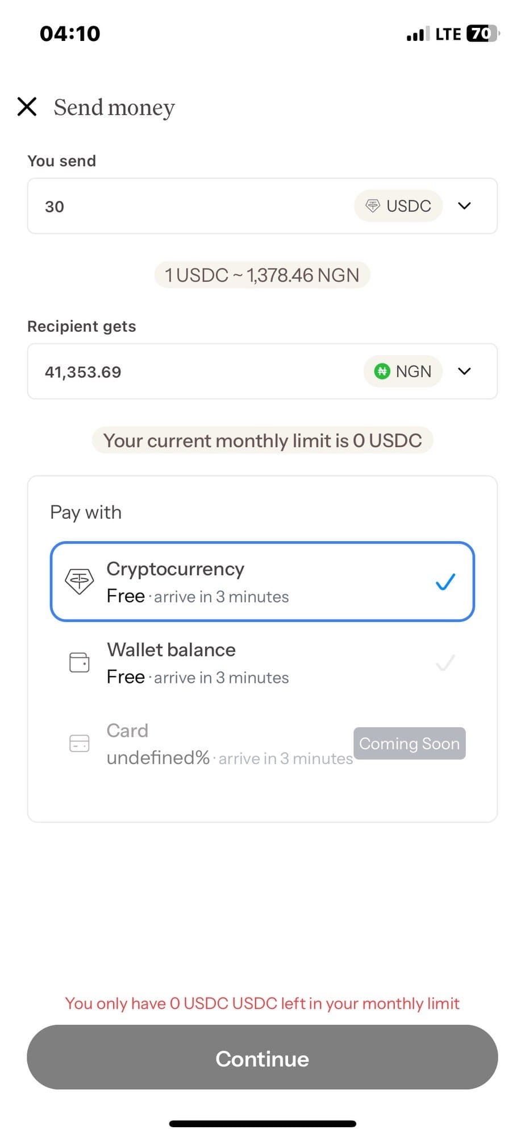Image resolution: width=525 pixels, height=1138 pixels.
Task: Expand the NGN recipient currency chevron
Action: point(464,372)
